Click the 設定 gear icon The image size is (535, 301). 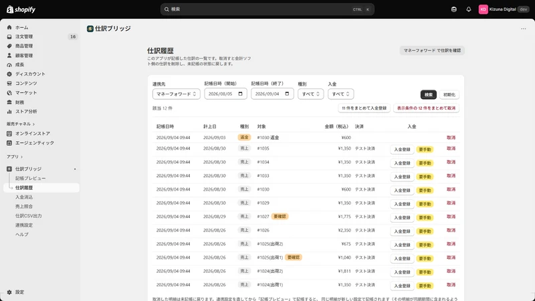[9, 292]
